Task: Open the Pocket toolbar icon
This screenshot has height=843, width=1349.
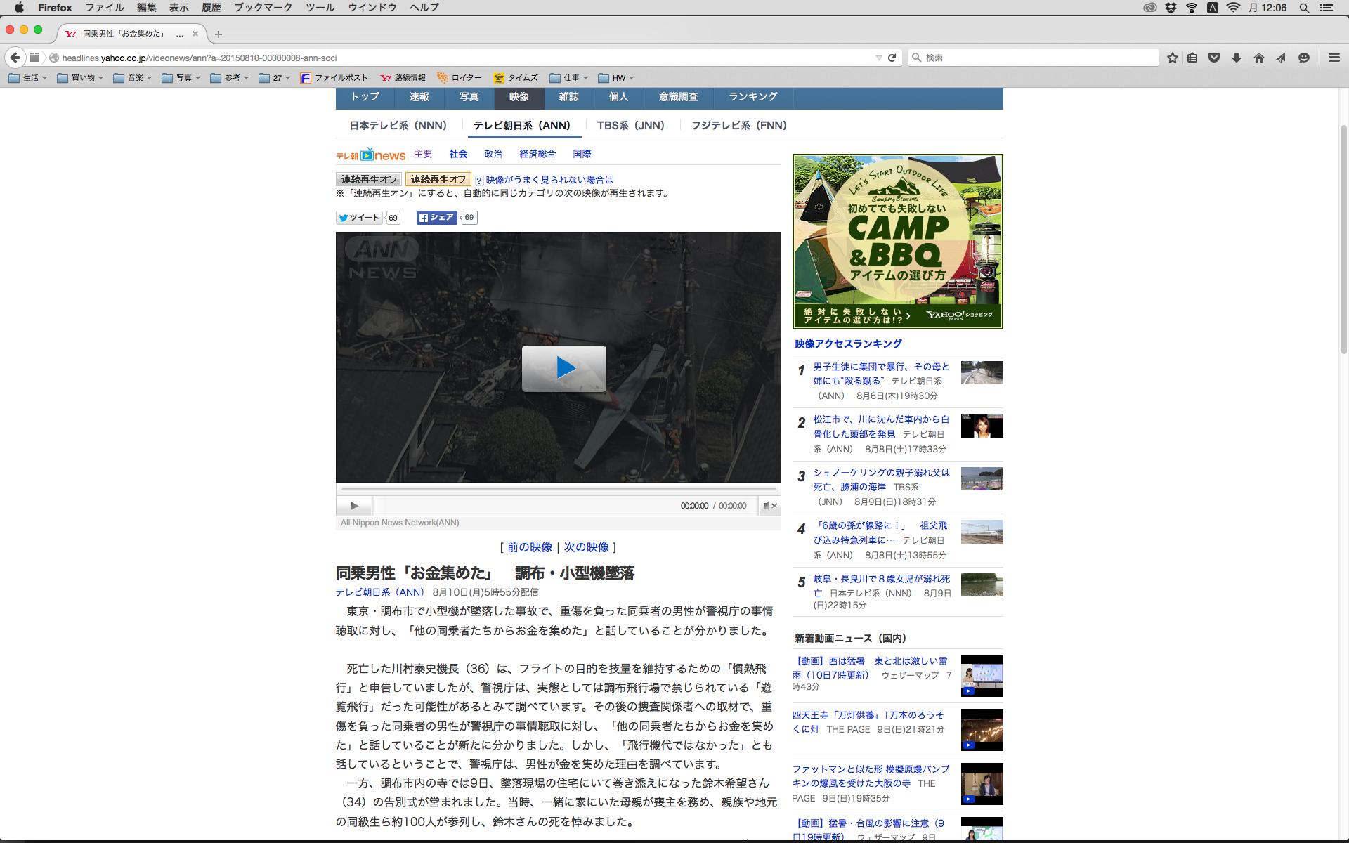Action: coord(1214,58)
